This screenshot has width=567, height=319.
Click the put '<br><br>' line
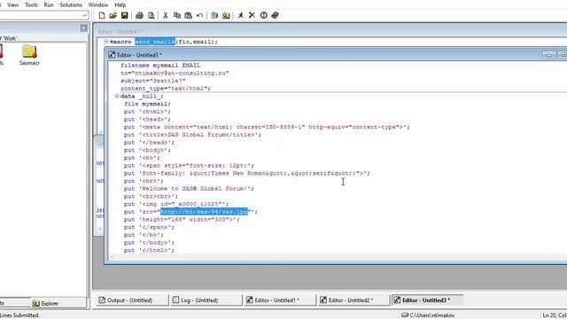point(151,196)
